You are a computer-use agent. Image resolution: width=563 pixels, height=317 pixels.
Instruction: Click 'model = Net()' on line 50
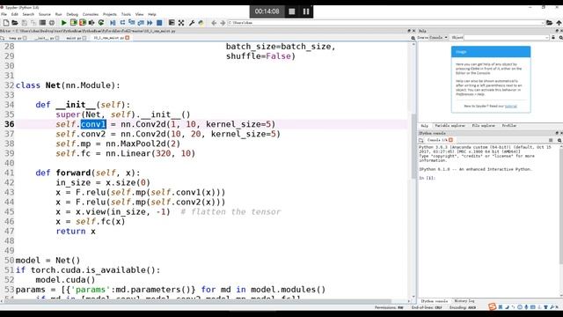coord(48,261)
